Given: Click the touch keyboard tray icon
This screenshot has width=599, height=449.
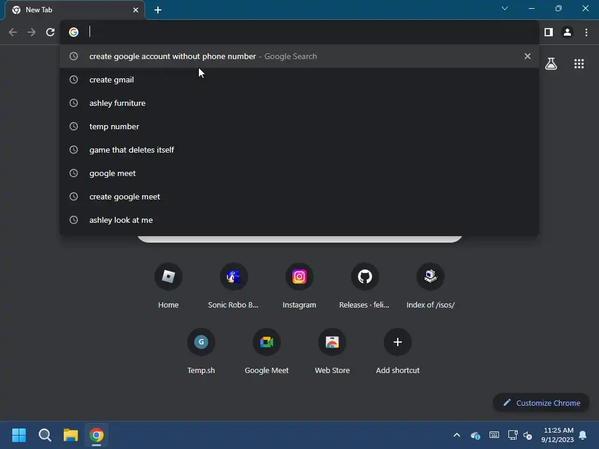Looking at the screenshot, I should (x=494, y=435).
